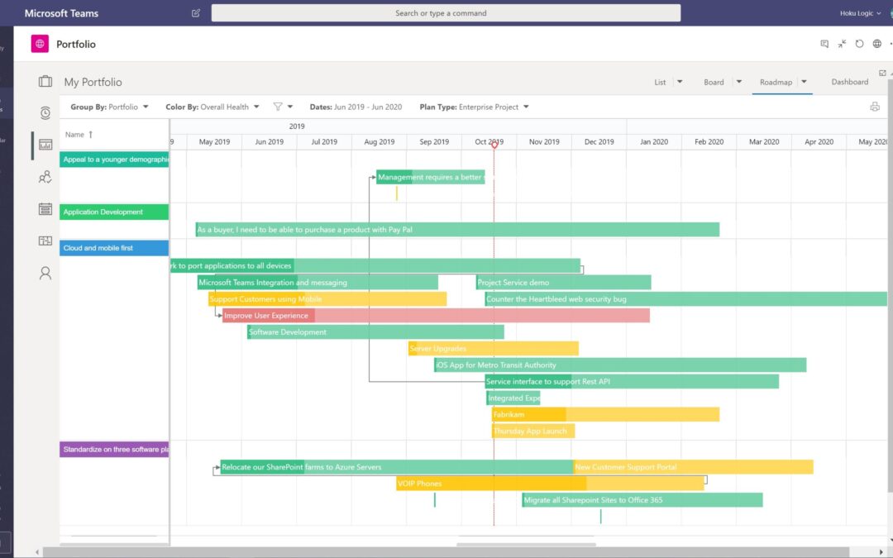
Task: Expand the Roadmap view dropdown arrow
Action: click(804, 81)
